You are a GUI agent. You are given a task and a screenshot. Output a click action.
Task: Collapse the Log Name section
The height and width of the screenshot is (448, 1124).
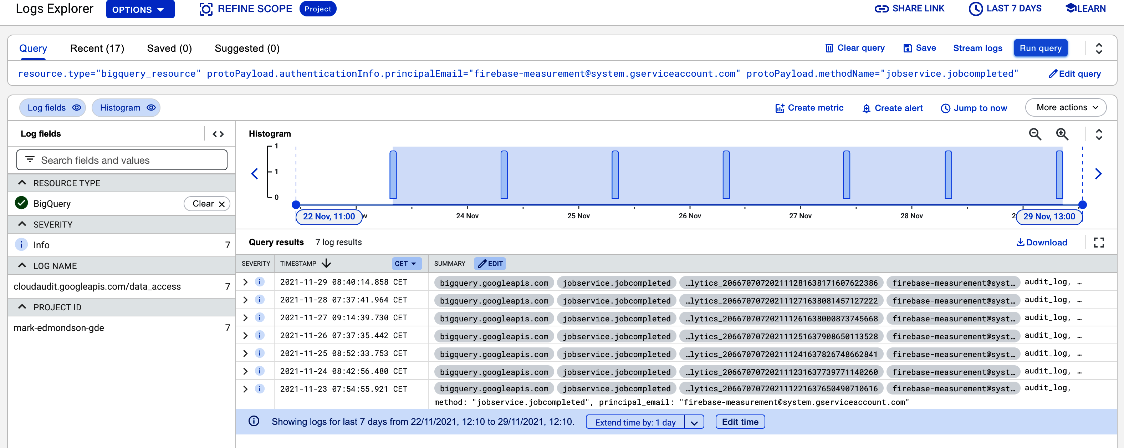pos(22,265)
